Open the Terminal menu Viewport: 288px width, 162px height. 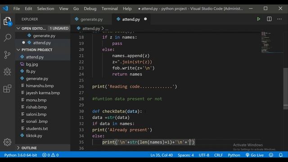point(110,9)
